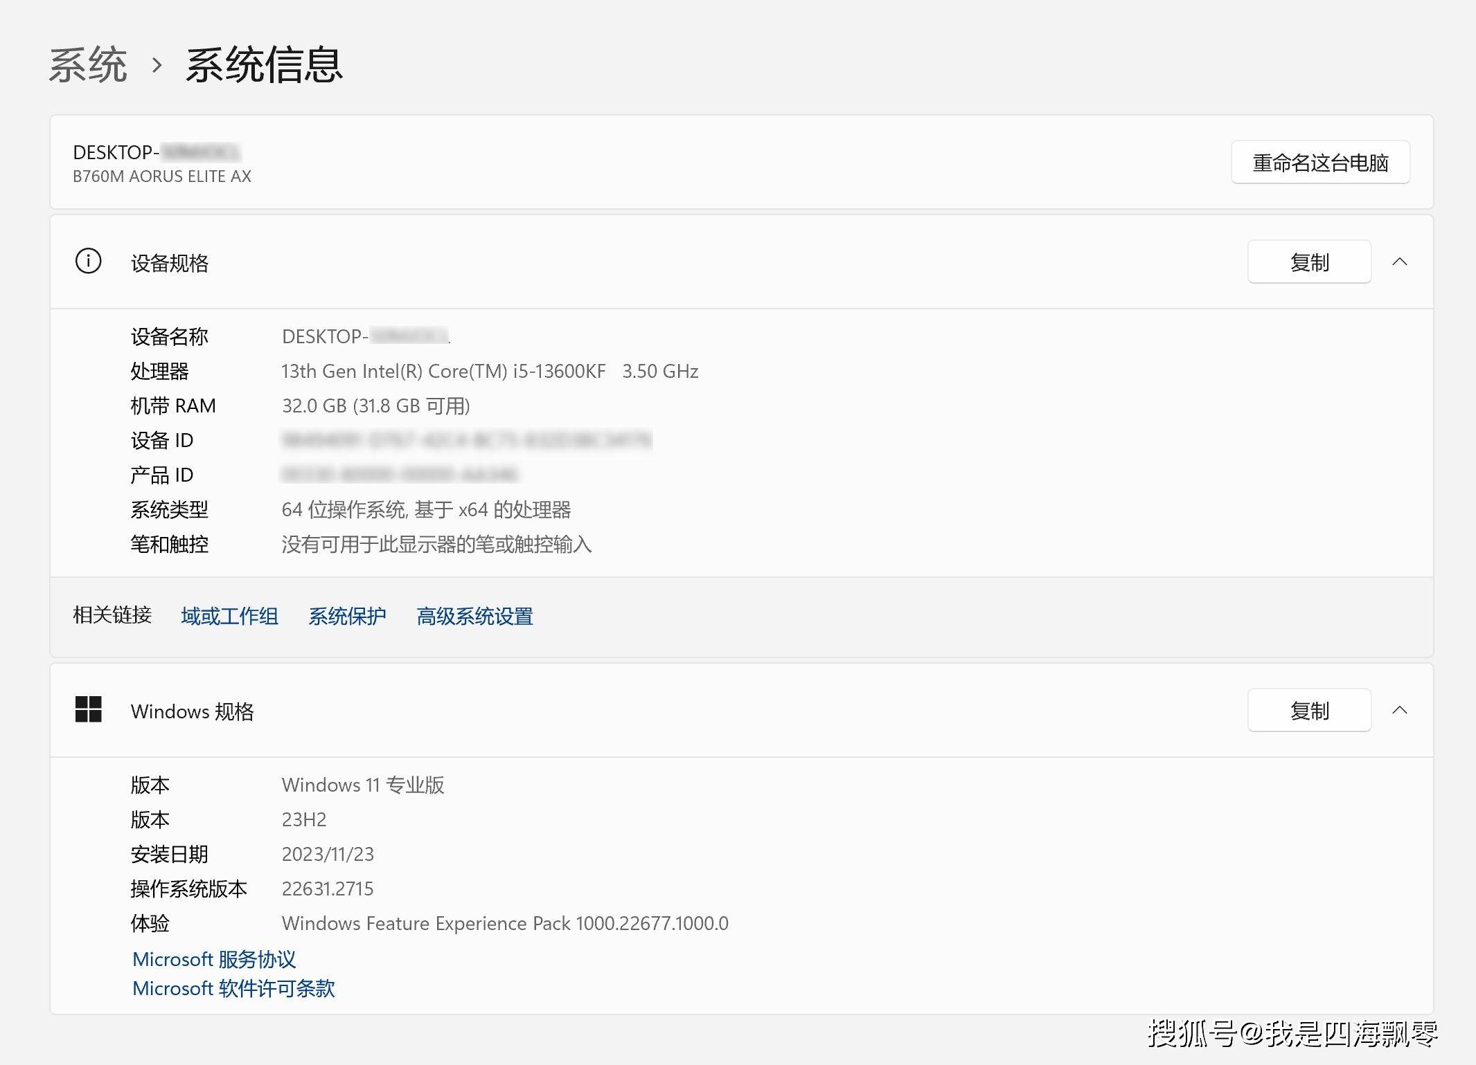Click the breadcrumb arrow between 系统 and 系统信息

point(157,66)
